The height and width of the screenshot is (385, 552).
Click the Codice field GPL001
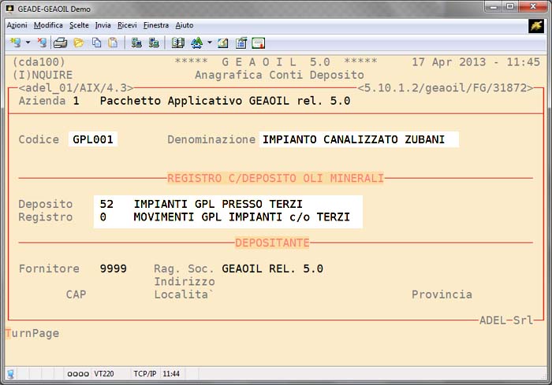pyautogui.click(x=93, y=139)
